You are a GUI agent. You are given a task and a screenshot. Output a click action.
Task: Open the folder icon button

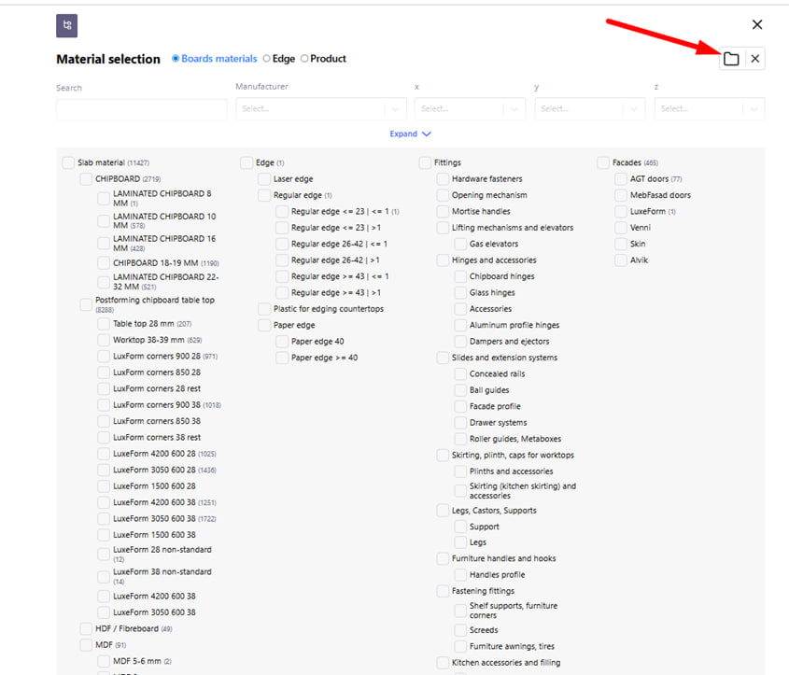point(731,59)
